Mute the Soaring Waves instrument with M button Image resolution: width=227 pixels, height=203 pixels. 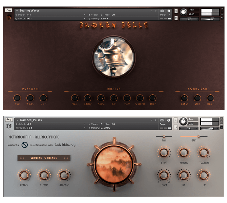coord(176,18)
